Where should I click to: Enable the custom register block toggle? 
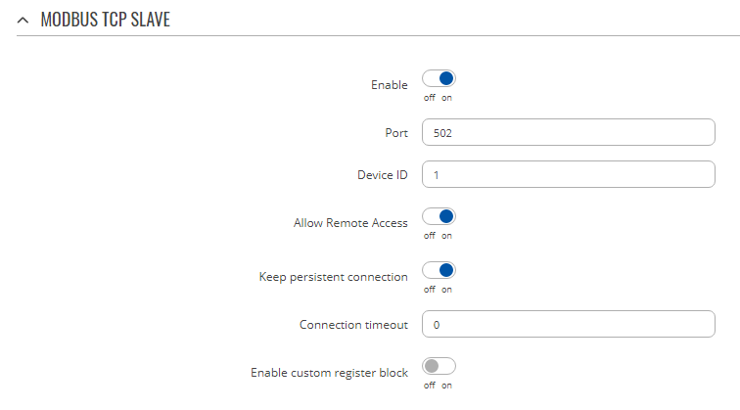click(439, 367)
